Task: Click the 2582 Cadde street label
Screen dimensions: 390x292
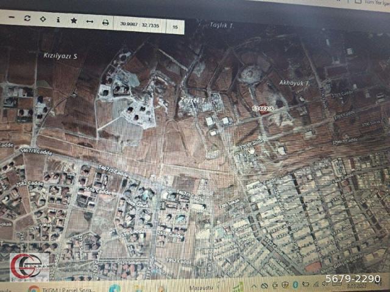Action: click(x=30, y=184)
